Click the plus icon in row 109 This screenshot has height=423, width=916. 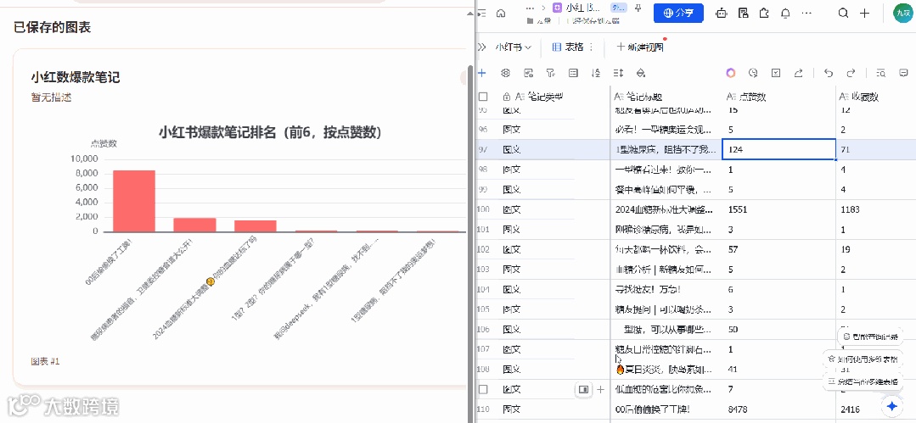tap(600, 389)
